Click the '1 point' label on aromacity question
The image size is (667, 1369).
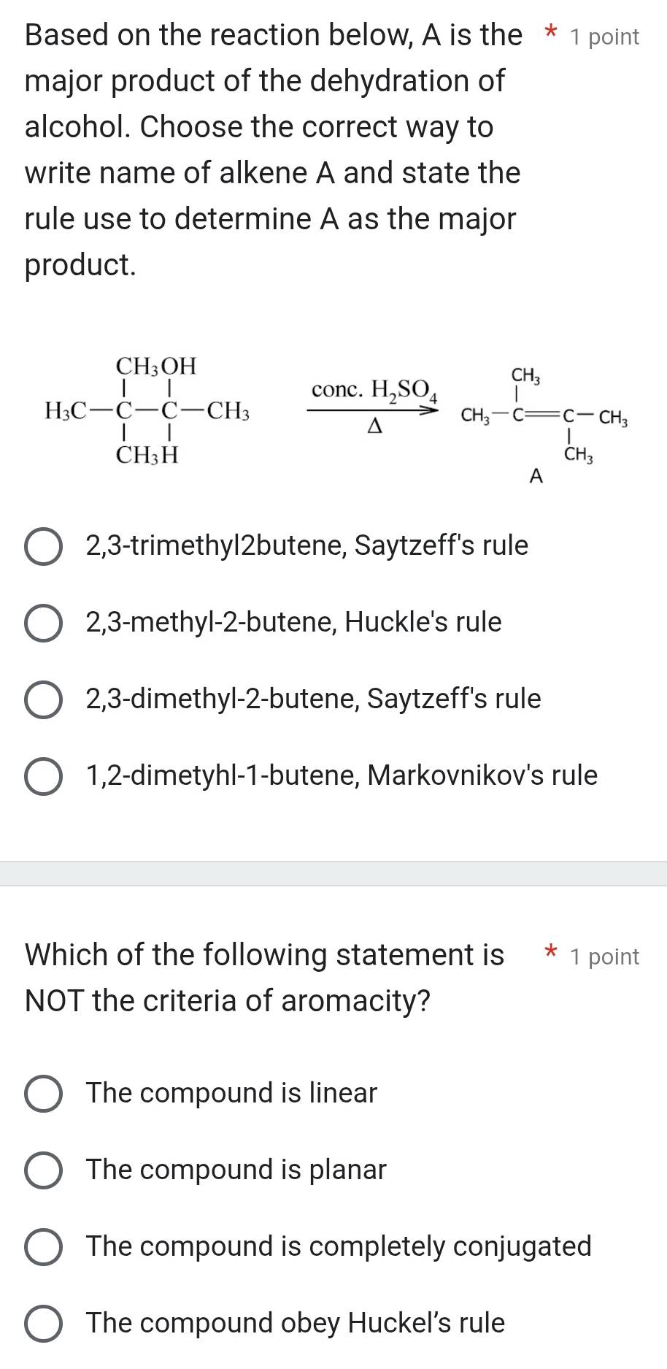[605, 956]
